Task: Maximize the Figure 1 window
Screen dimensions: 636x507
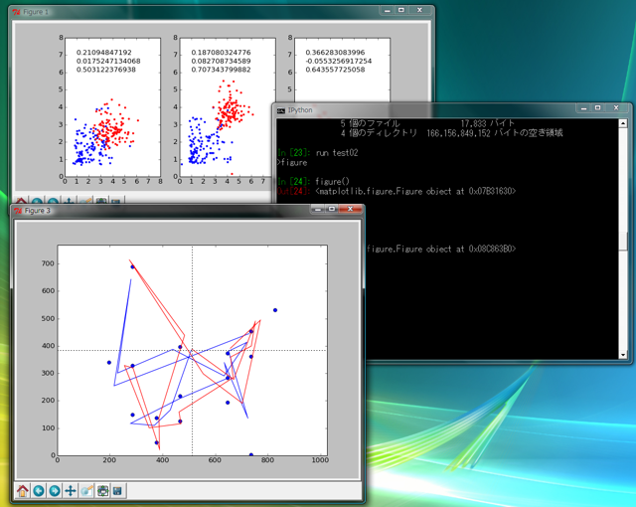Action: [x=401, y=11]
